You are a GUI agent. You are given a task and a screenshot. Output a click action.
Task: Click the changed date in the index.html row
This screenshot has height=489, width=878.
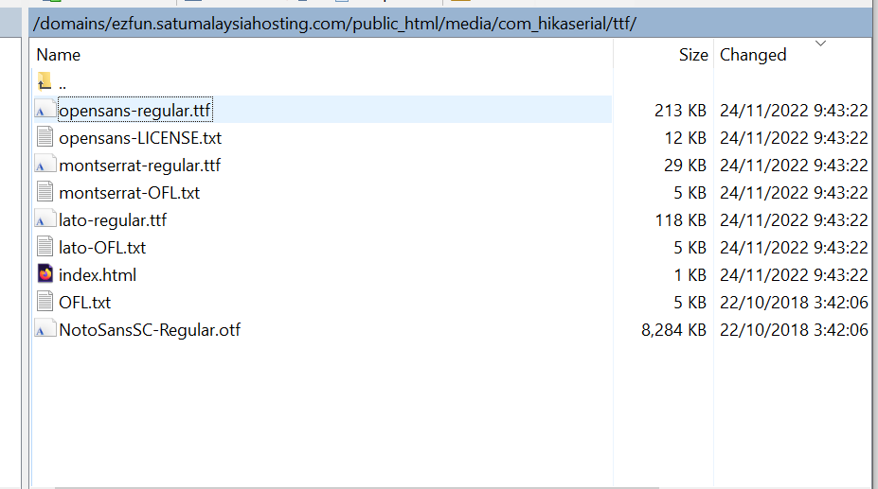tap(794, 275)
